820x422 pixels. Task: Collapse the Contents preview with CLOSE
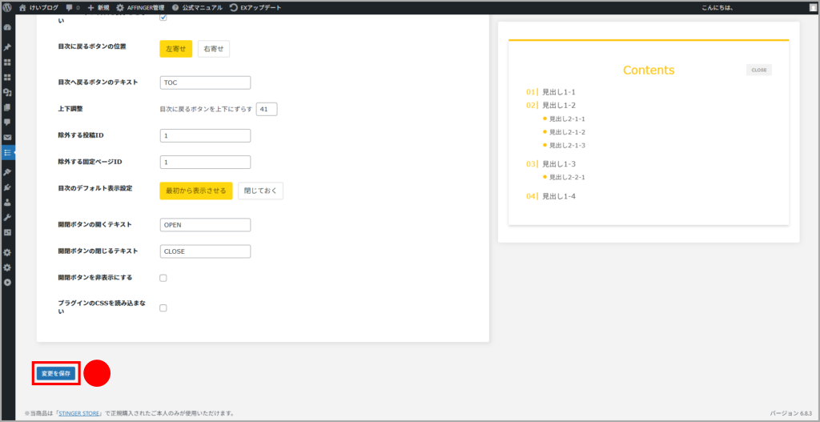click(758, 70)
